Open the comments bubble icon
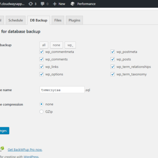 pos(43,4)
